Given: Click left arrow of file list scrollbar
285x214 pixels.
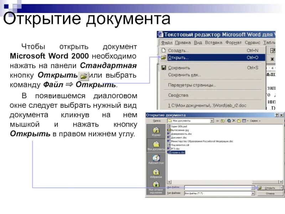Looking at the screenshot, I should [169, 182].
